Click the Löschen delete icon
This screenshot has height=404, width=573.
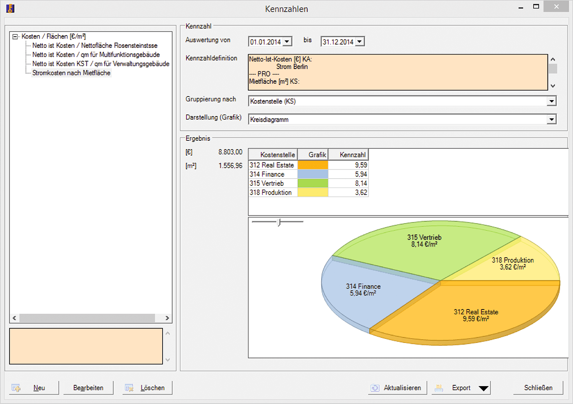point(129,388)
